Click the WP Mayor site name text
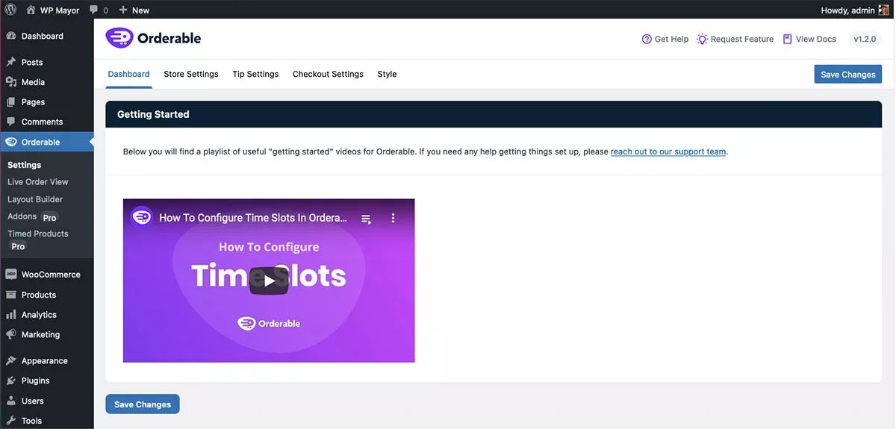This screenshot has height=429, width=896. [61, 10]
